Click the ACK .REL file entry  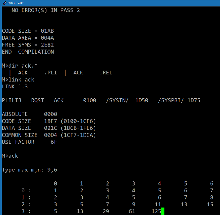(93, 73)
